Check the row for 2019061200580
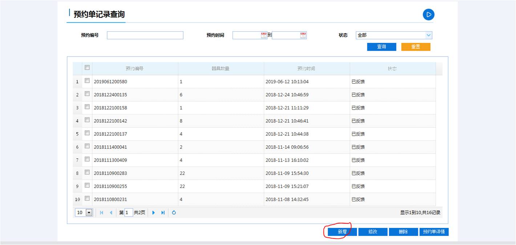Image resolution: width=516 pixels, height=245 pixels. pos(87,81)
